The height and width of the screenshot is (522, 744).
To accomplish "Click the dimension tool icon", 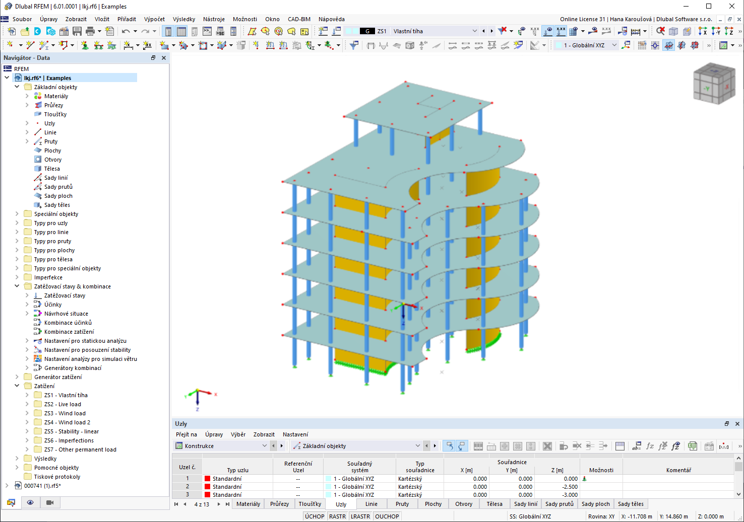I will coord(129,45).
